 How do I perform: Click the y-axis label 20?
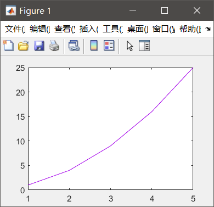[x=20, y=93]
